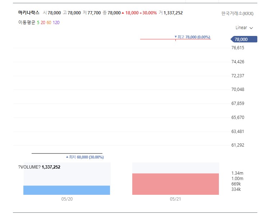Image resolution: width=262 pixels, height=216 pixels.
Task: Click the 72,237 price axis label
Action: pos(238,76)
